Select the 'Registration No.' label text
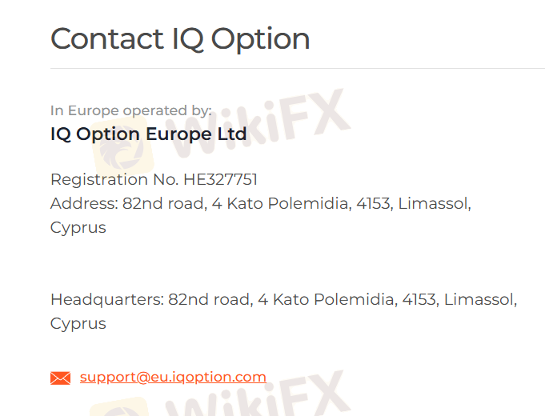This screenshot has width=545, height=416. coord(114,180)
